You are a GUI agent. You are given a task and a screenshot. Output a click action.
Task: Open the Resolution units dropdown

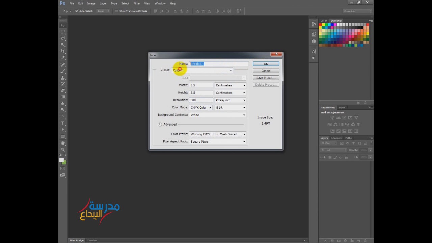click(x=231, y=100)
